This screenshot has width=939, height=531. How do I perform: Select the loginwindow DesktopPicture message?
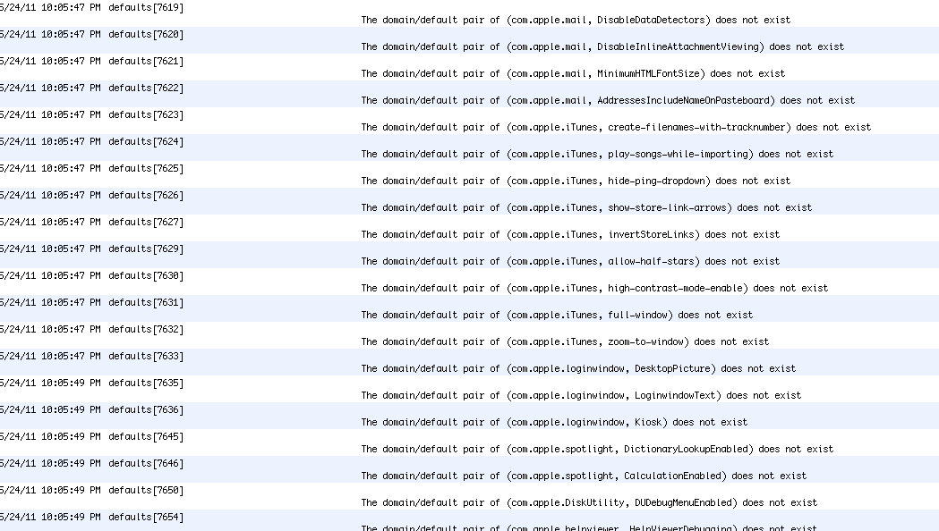(578, 369)
